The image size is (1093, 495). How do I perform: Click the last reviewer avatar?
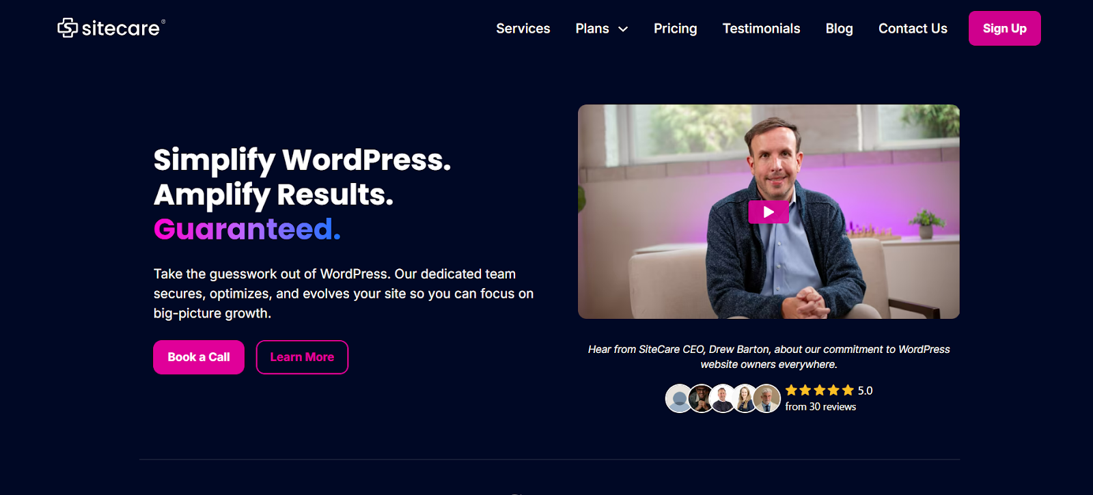click(766, 399)
